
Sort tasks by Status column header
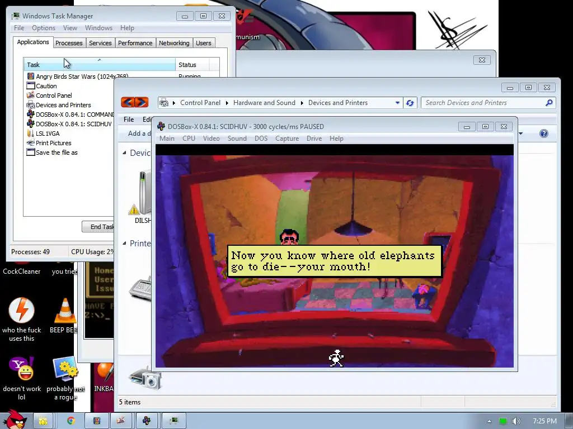(x=192, y=65)
